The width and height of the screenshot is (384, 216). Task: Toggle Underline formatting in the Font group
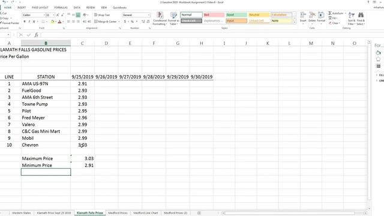34,22
